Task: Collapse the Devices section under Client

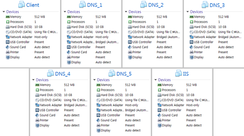Action: [x=4, y=12]
